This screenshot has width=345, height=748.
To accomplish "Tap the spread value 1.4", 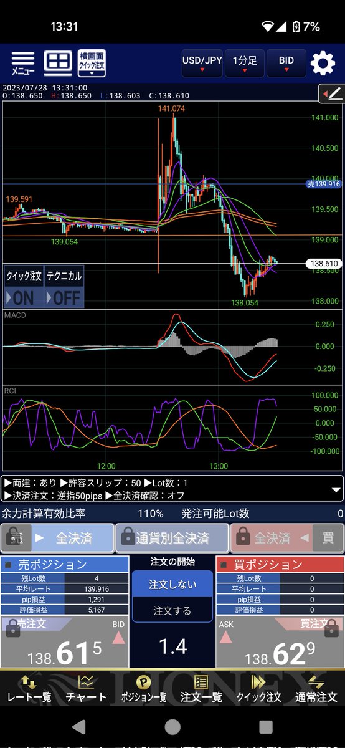I will click(172, 647).
